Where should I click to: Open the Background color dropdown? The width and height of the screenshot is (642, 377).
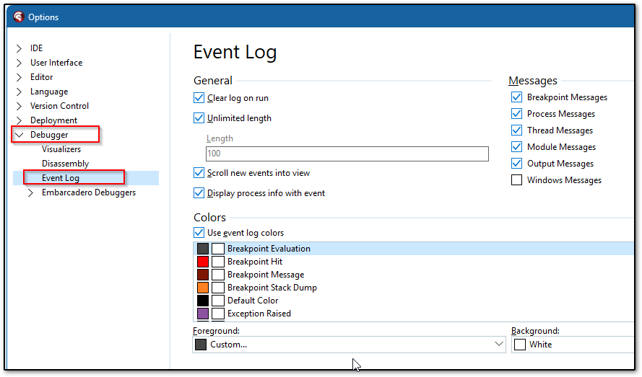coord(574,345)
